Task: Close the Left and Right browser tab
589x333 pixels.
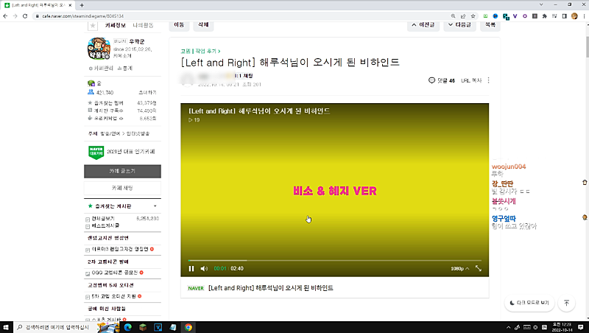Action: (x=70, y=5)
